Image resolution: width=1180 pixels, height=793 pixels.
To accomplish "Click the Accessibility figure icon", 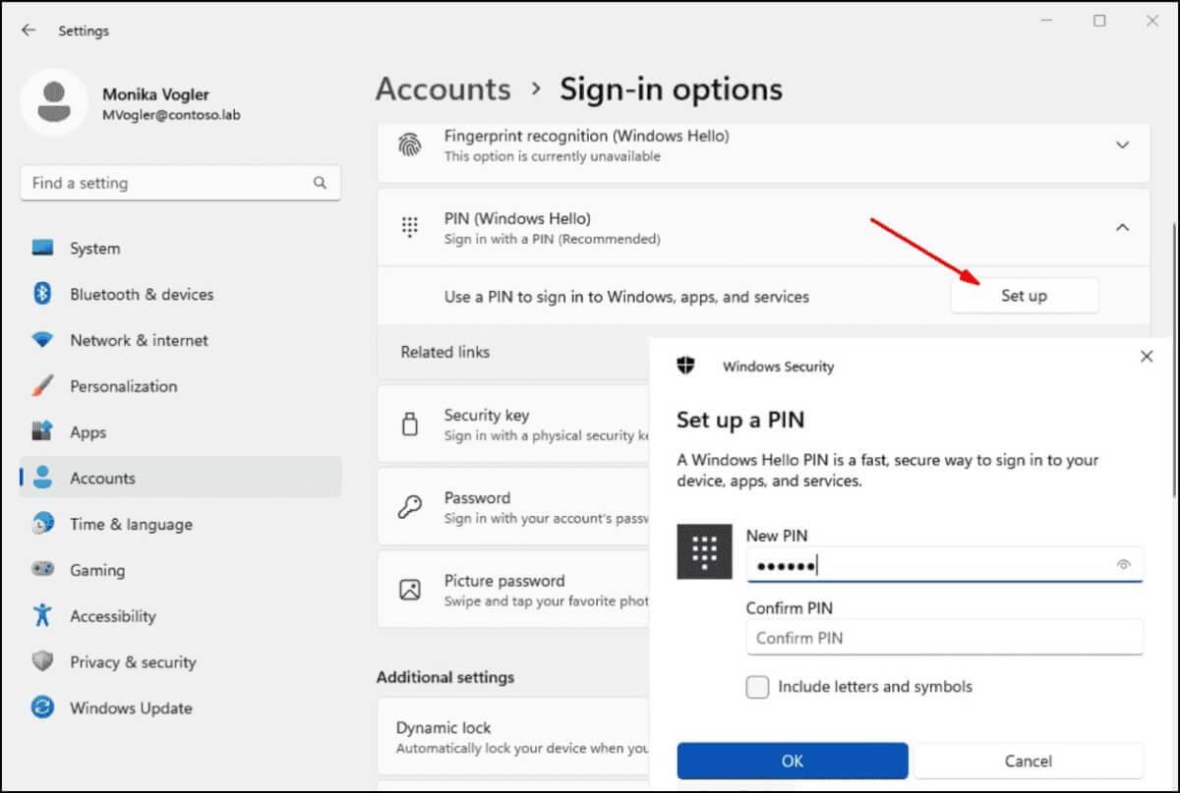I will coord(42,616).
